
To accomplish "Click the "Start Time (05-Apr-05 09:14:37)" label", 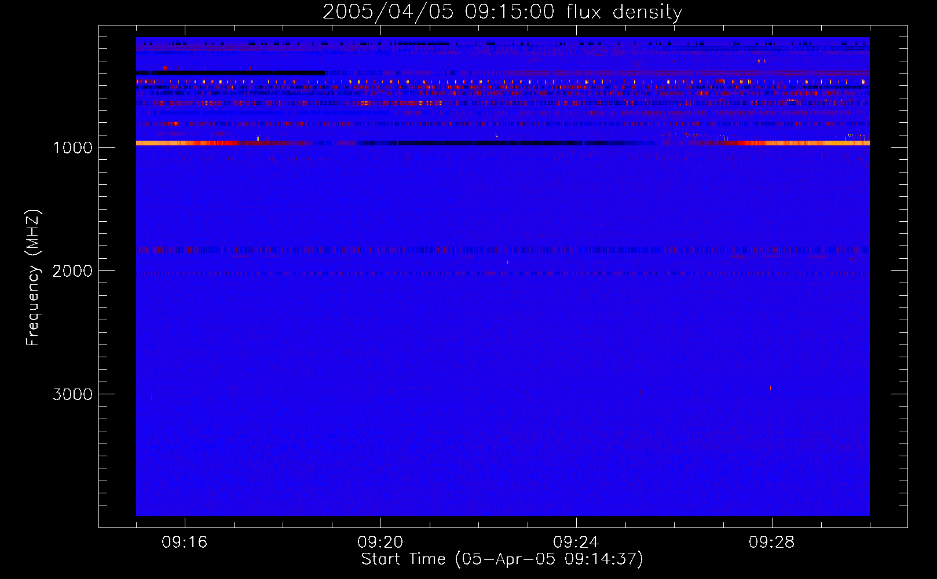I will (502, 559).
